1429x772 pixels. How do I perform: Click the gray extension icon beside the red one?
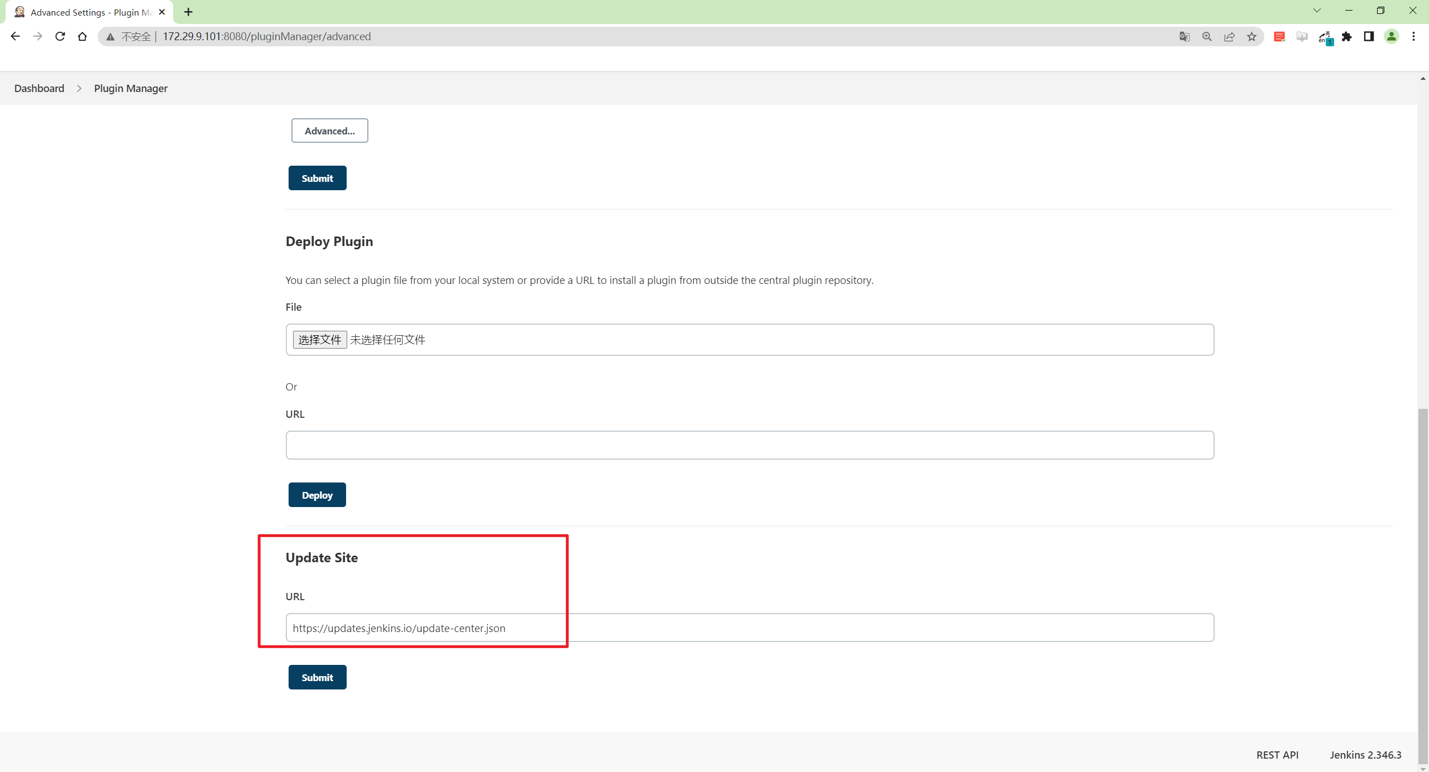pos(1302,36)
